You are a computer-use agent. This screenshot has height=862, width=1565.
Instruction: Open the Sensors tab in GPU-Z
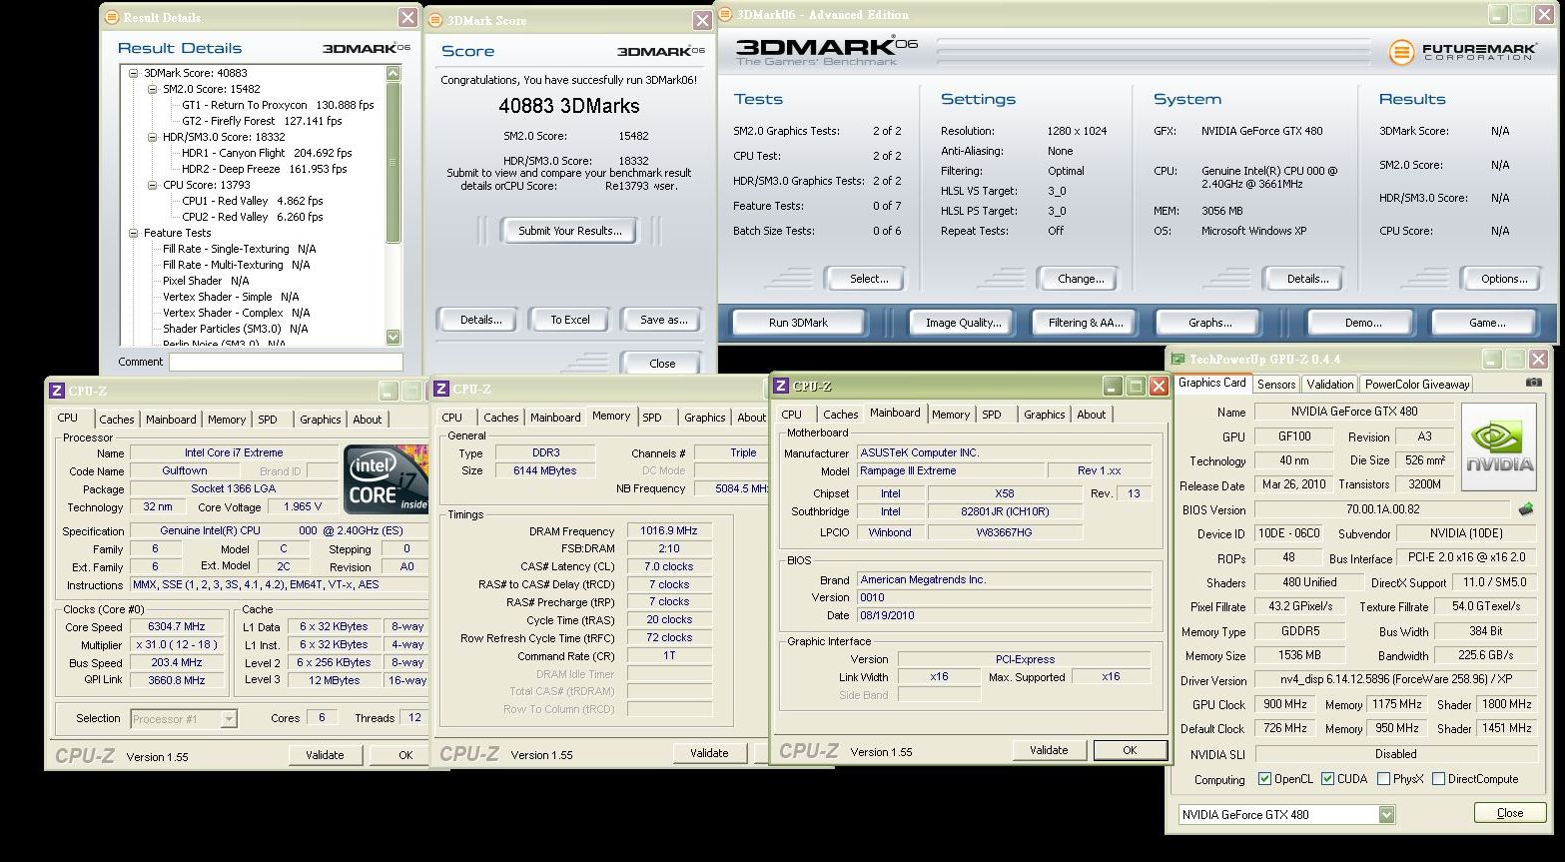tap(1276, 384)
